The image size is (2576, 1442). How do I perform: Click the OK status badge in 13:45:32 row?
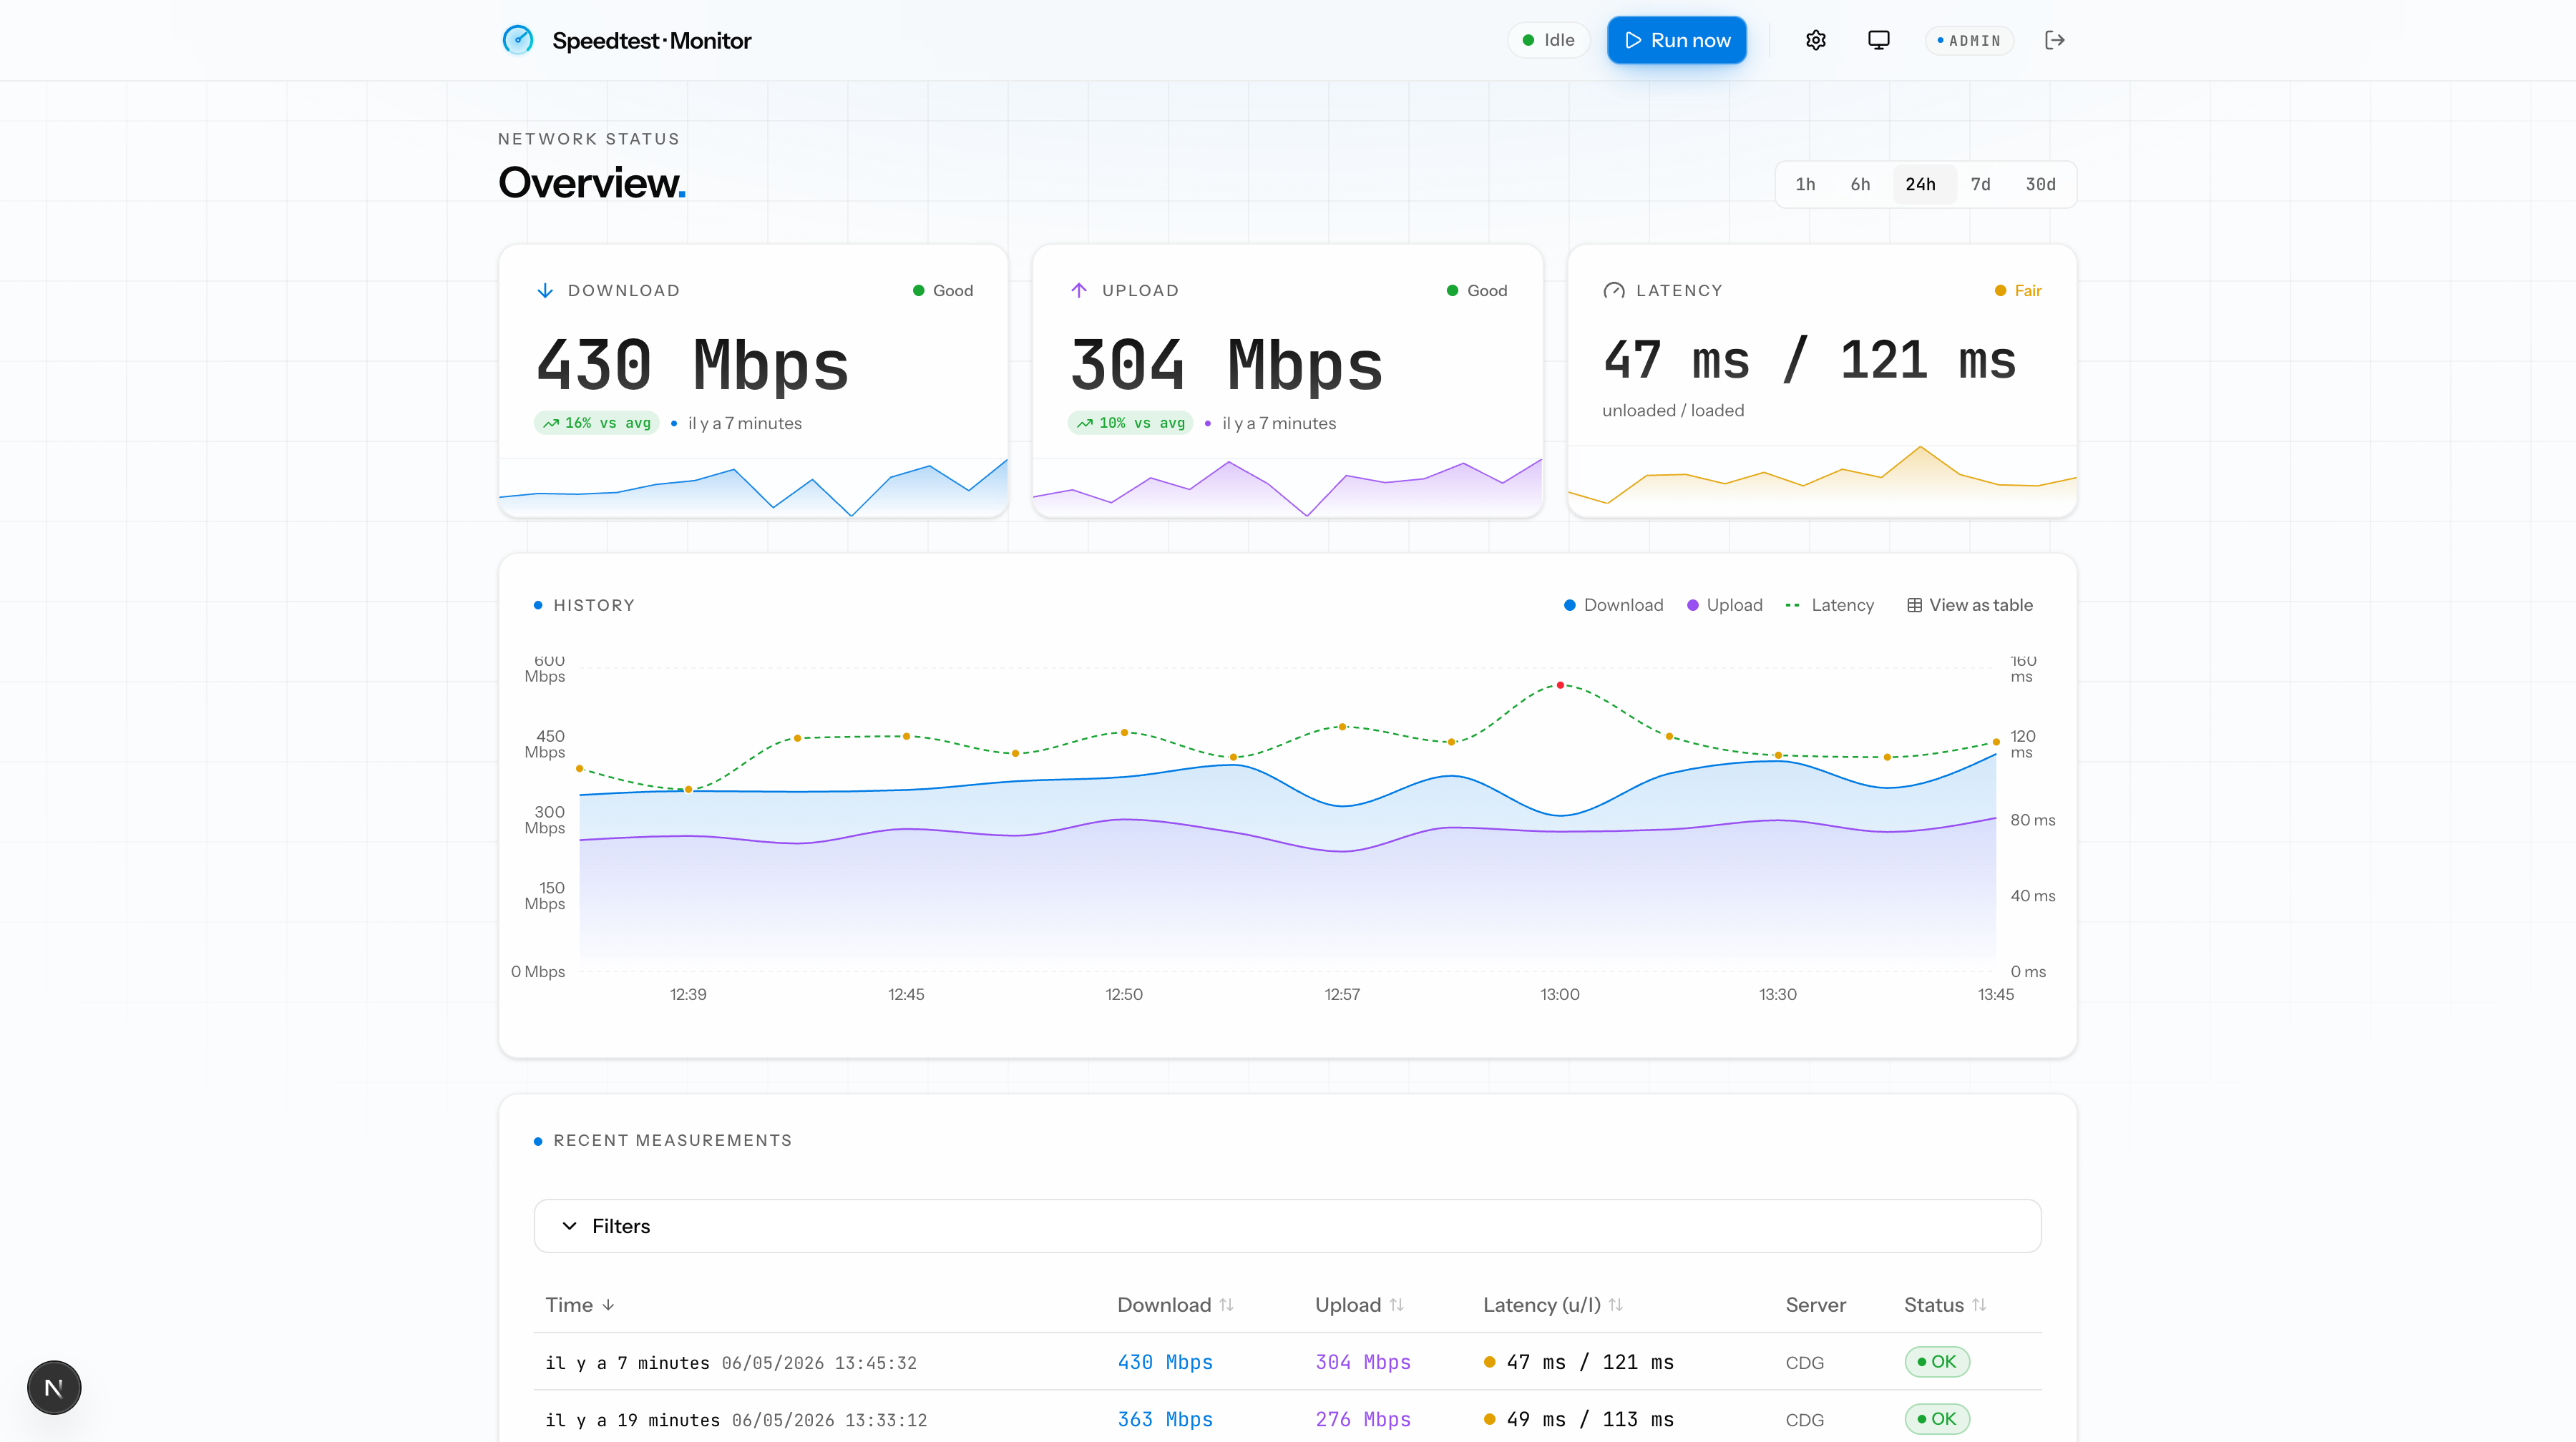point(1937,1362)
